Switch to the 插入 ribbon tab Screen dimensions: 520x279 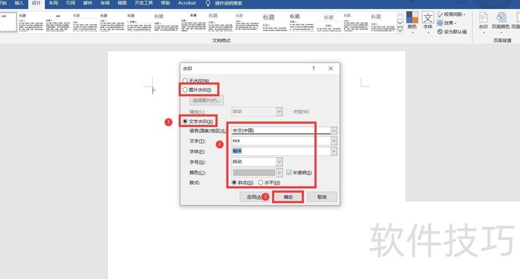19,3
